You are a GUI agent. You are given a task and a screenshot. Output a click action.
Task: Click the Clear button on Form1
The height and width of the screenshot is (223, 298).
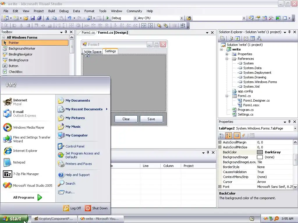tap(126, 119)
